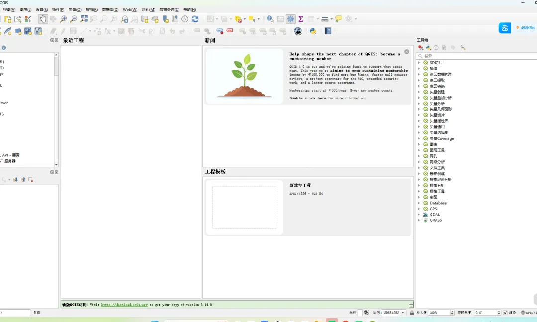Click the toolbox History clock icon
537x322 pixels.
click(436, 48)
